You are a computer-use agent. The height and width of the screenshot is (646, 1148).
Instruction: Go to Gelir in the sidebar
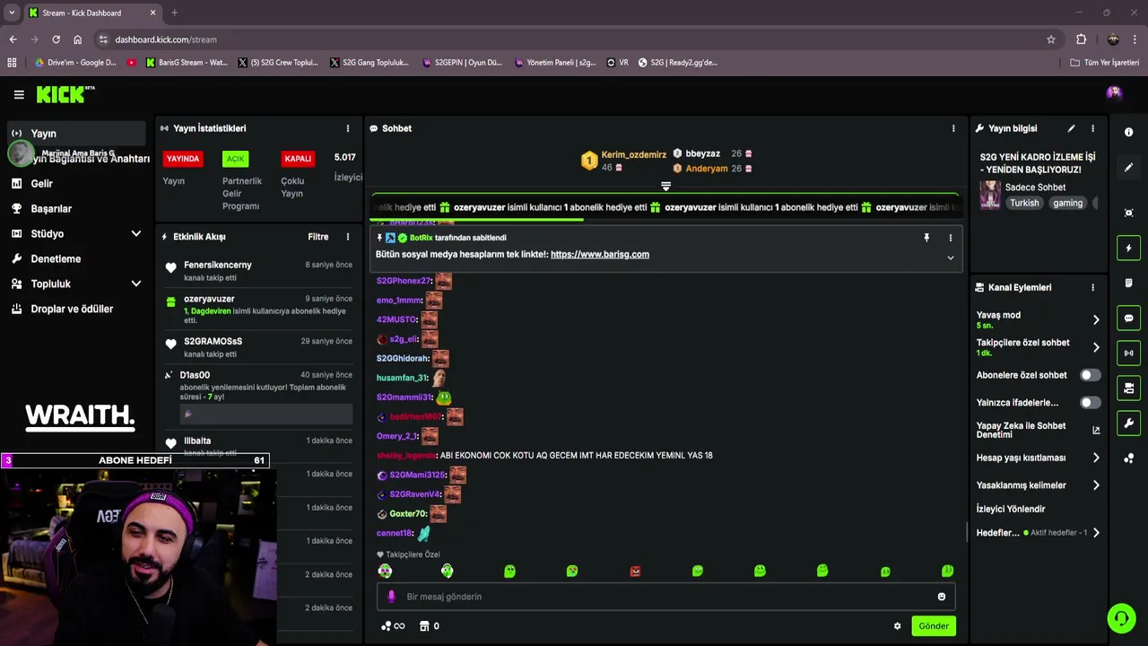pyautogui.click(x=76, y=183)
